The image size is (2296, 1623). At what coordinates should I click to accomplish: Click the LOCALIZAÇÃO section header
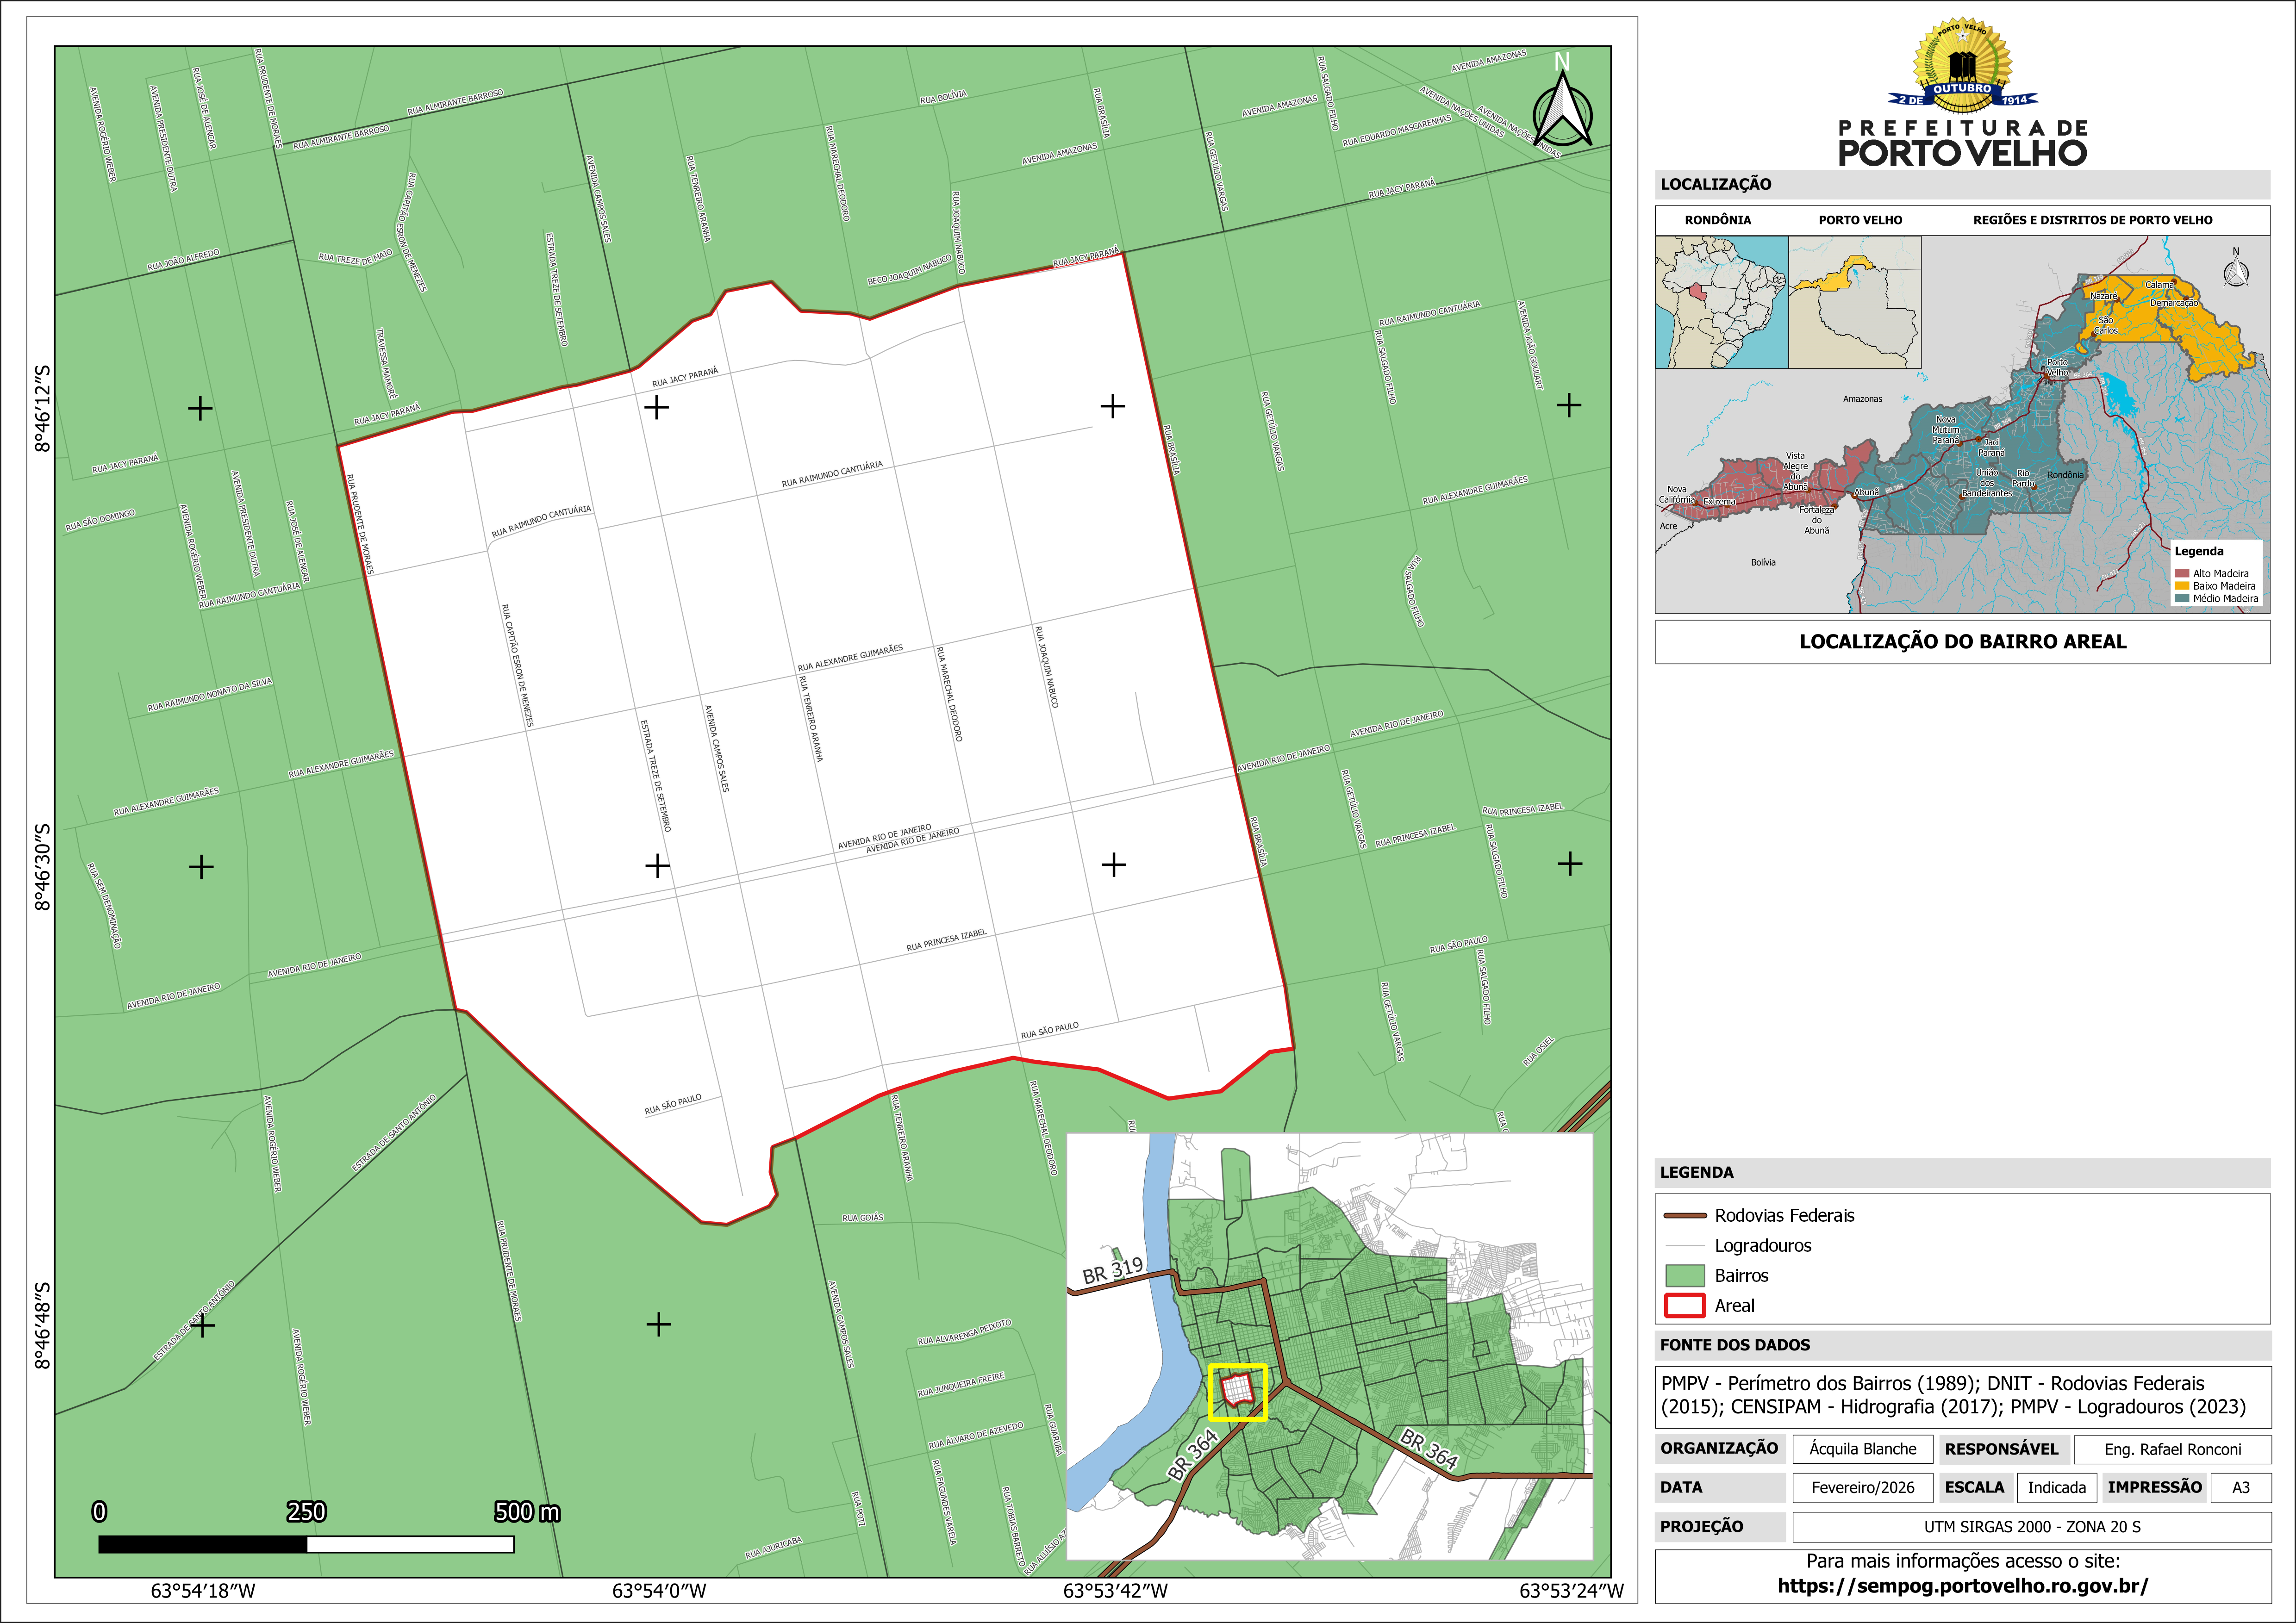[x=1716, y=184]
